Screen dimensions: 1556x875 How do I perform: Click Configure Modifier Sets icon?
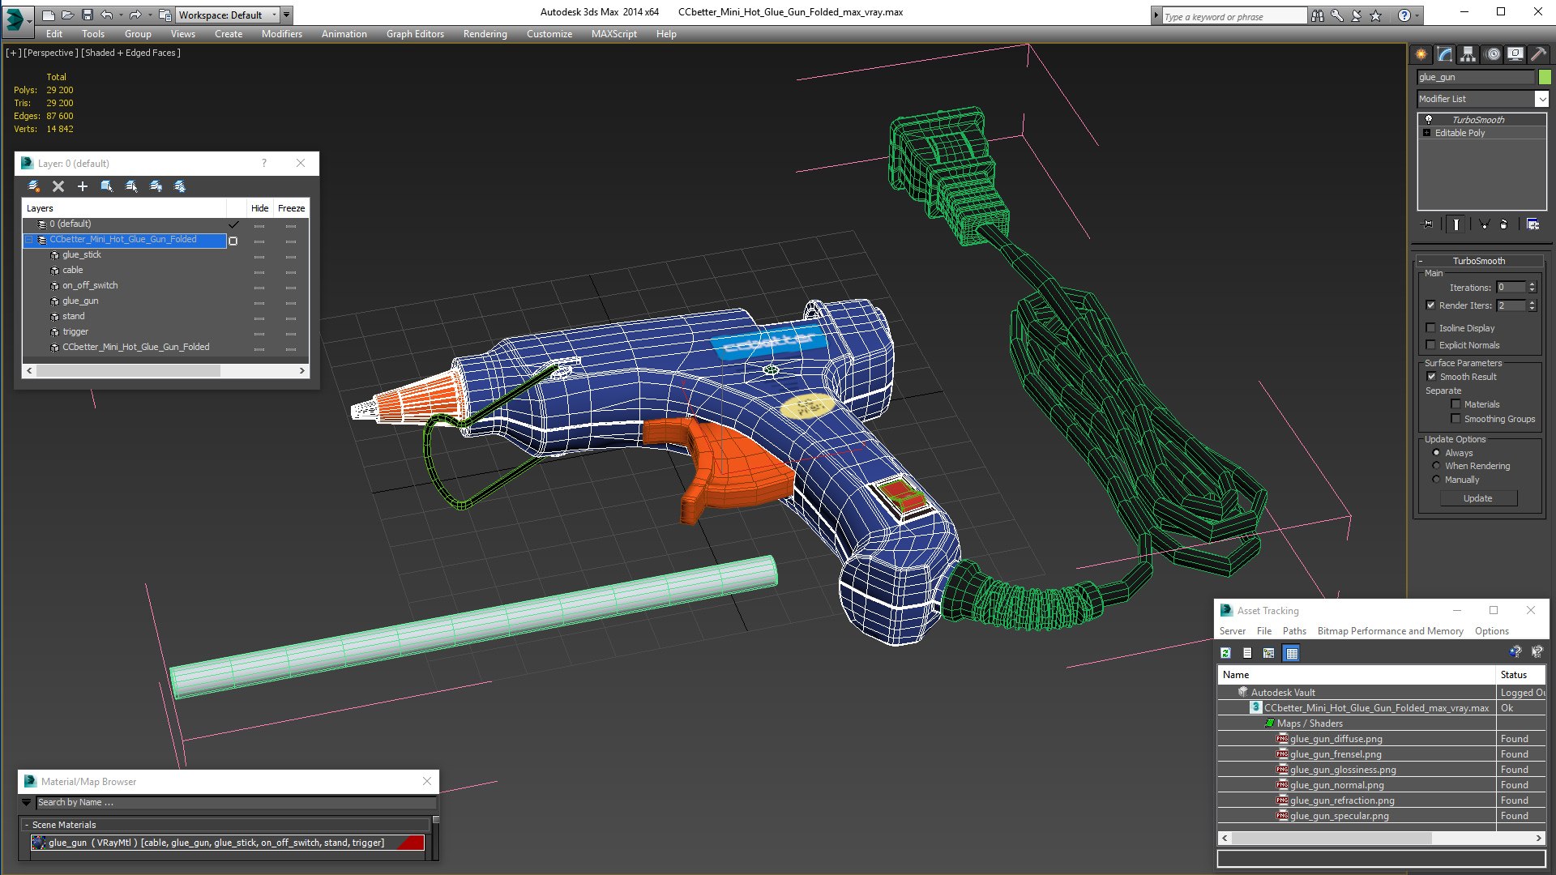tap(1533, 224)
